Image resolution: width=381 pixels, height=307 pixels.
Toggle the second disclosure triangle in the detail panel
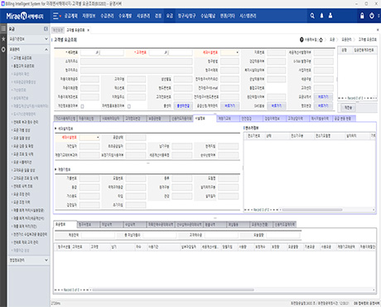(x=55, y=169)
